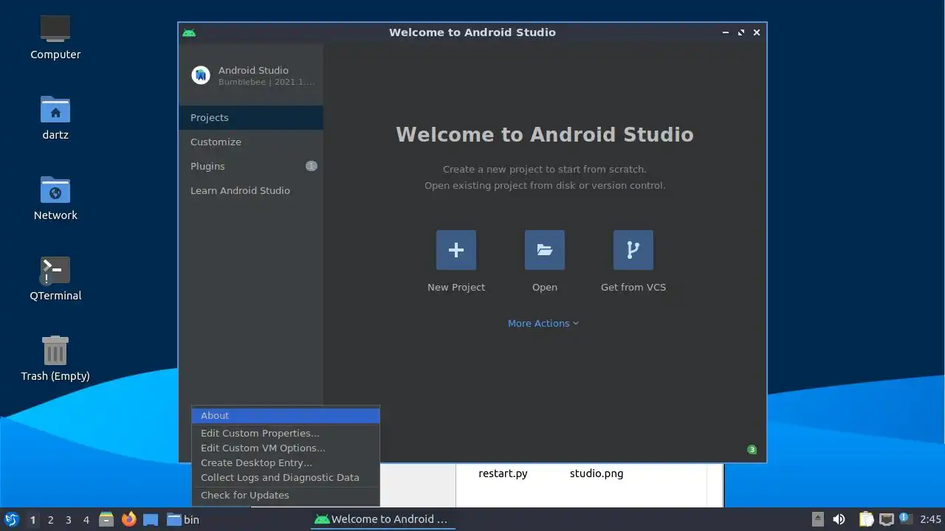Image resolution: width=945 pixels, height=531 pixels.
Task: Open the file manager icon in taskbar
Action: pos(106,519)
